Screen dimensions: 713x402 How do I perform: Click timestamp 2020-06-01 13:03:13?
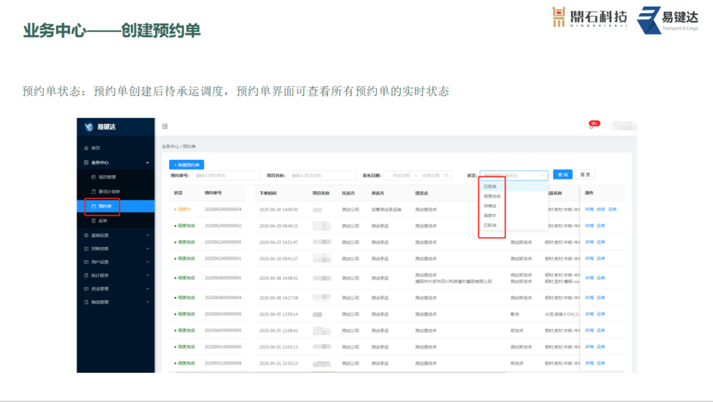coord(279,347)
